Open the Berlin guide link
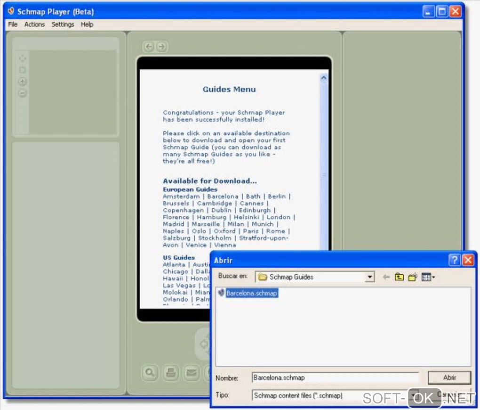 click(x=277, y=196)
